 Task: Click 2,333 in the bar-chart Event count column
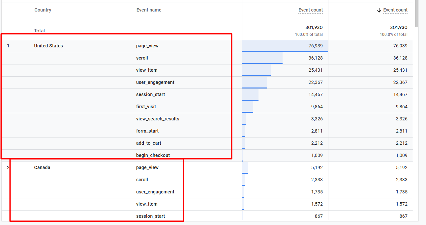317,180
